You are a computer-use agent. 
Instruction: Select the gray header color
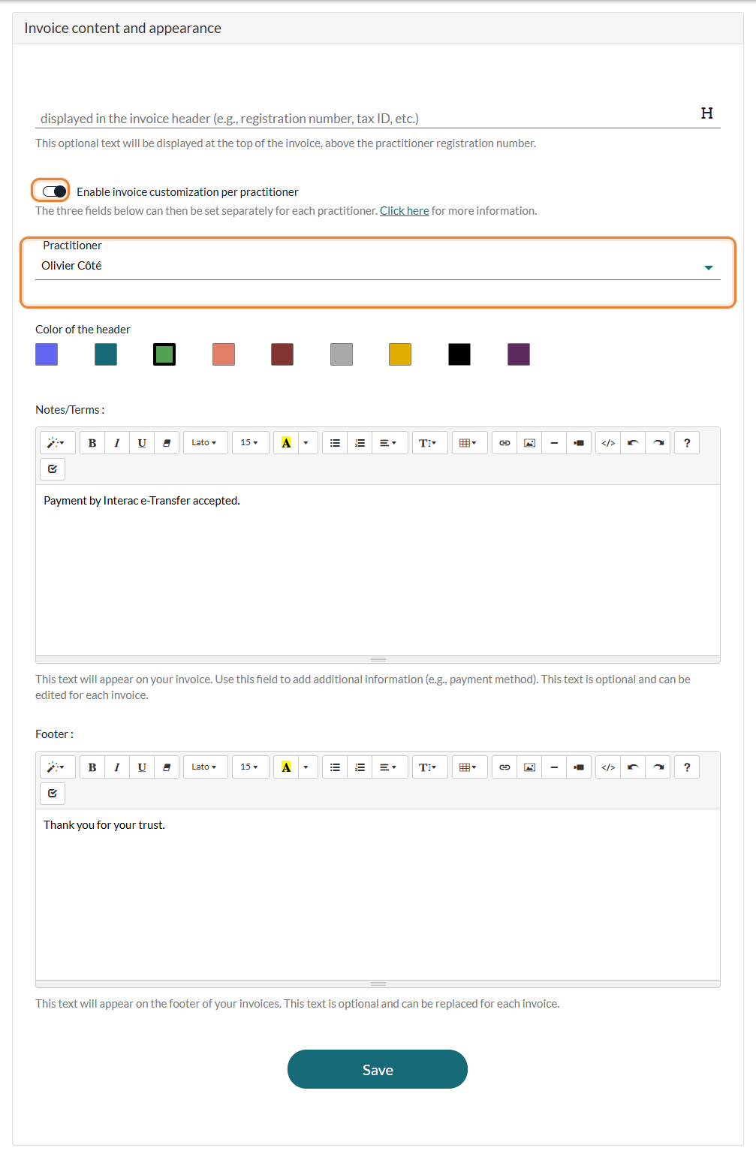click(x=342, y=354)
